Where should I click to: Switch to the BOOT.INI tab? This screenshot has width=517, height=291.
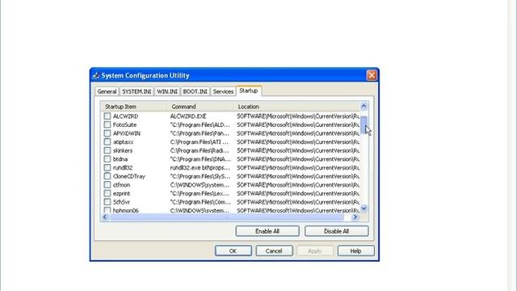pos(195,91)
